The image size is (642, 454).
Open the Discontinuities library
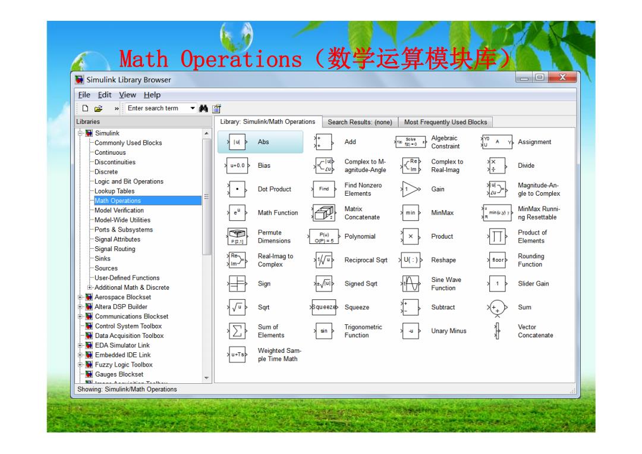[115, 162]
